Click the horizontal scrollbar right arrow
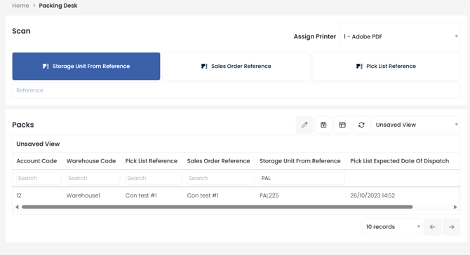This screenshot has height=255, width=470. click(455, 207)
